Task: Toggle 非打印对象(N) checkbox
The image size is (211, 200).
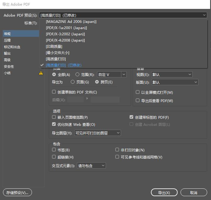Action: (x=117, y=150)
